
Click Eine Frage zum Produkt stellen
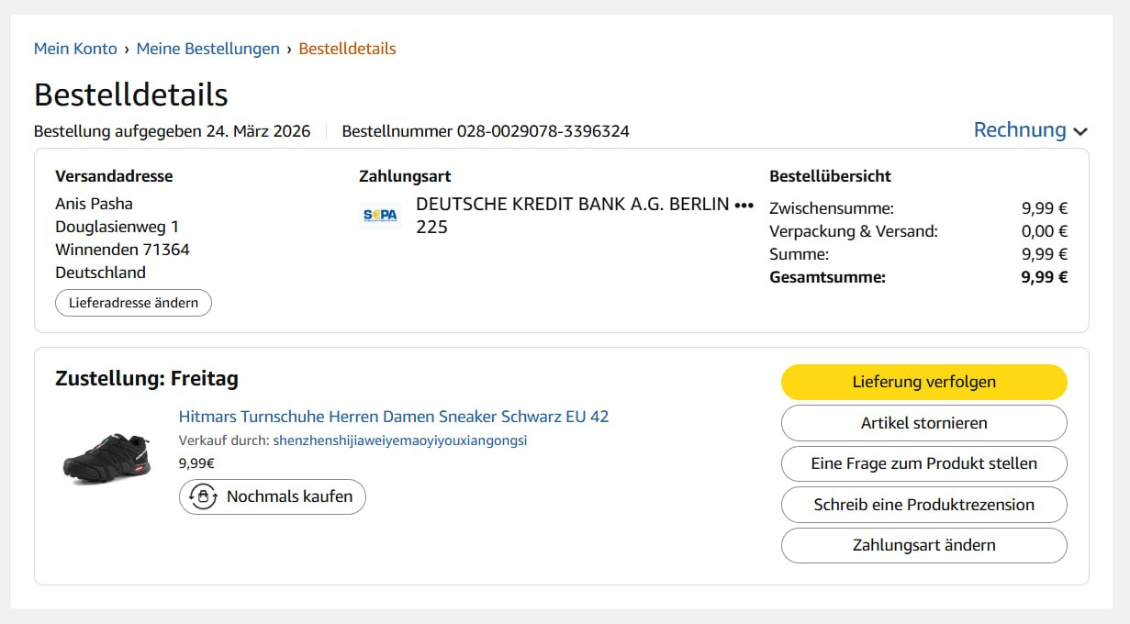(x=923, y=463)
